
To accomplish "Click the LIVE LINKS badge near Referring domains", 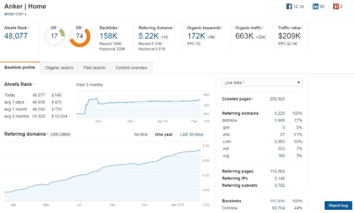I will (x=60, y=135).
